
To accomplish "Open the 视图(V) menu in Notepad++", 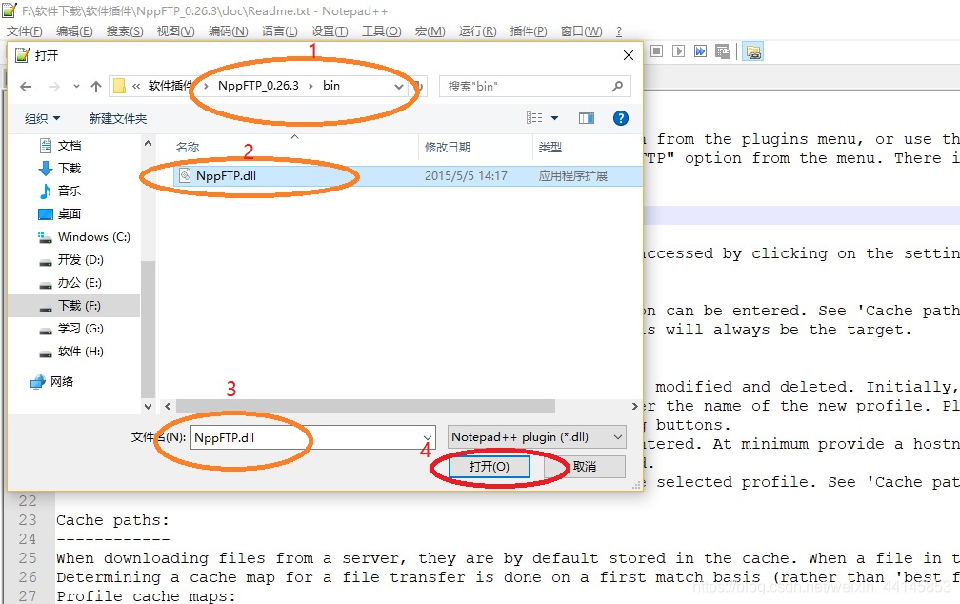I will [175, 31].
